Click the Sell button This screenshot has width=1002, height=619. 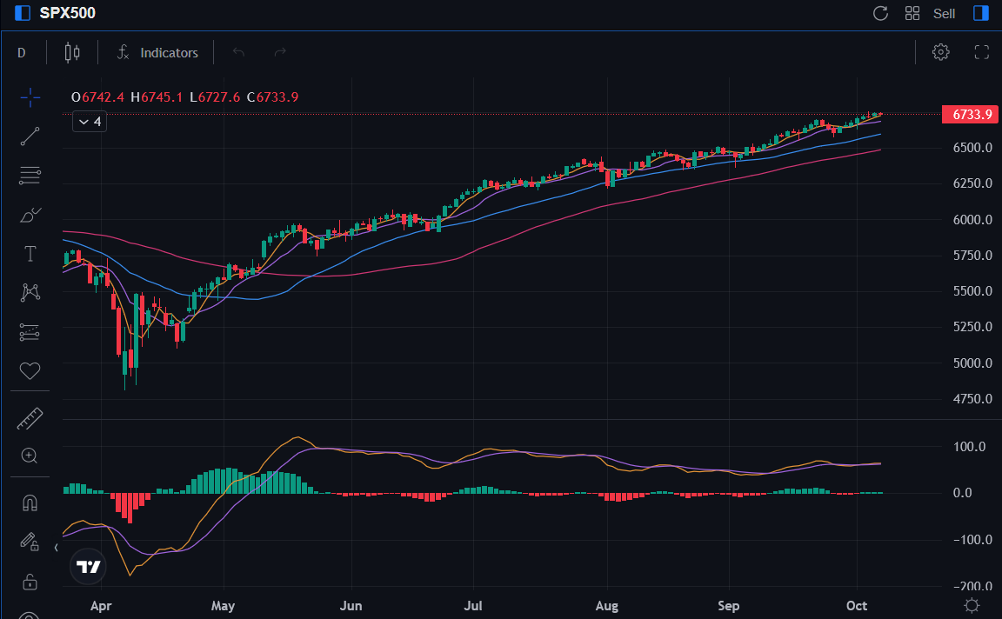(x=944, y=13)
